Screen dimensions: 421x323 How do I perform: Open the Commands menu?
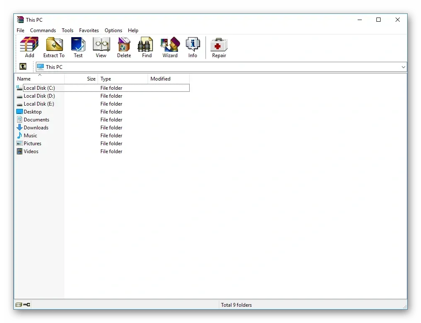43,30
